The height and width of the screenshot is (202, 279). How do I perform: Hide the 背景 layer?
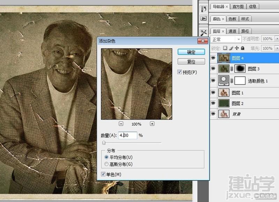(x=213, y=114)
